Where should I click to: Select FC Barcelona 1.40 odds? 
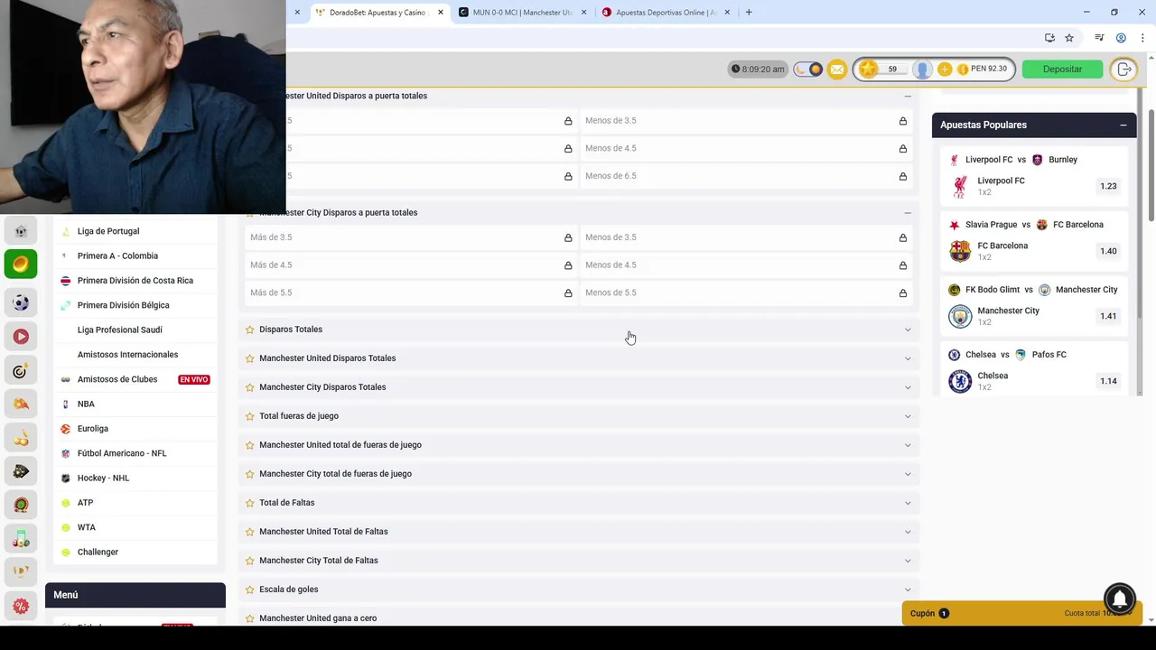point(1108,251)
